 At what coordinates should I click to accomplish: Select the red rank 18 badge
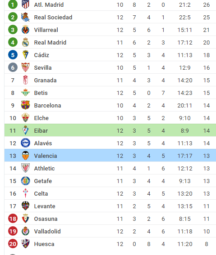pos(13,219)
